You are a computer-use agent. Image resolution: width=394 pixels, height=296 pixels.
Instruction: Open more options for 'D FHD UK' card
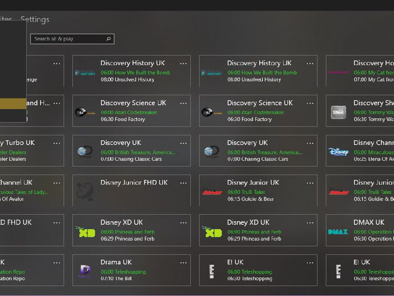[x=57, y=222]
